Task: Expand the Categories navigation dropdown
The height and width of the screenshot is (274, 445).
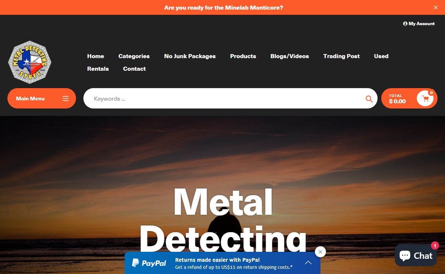Action: pos(133,56)
